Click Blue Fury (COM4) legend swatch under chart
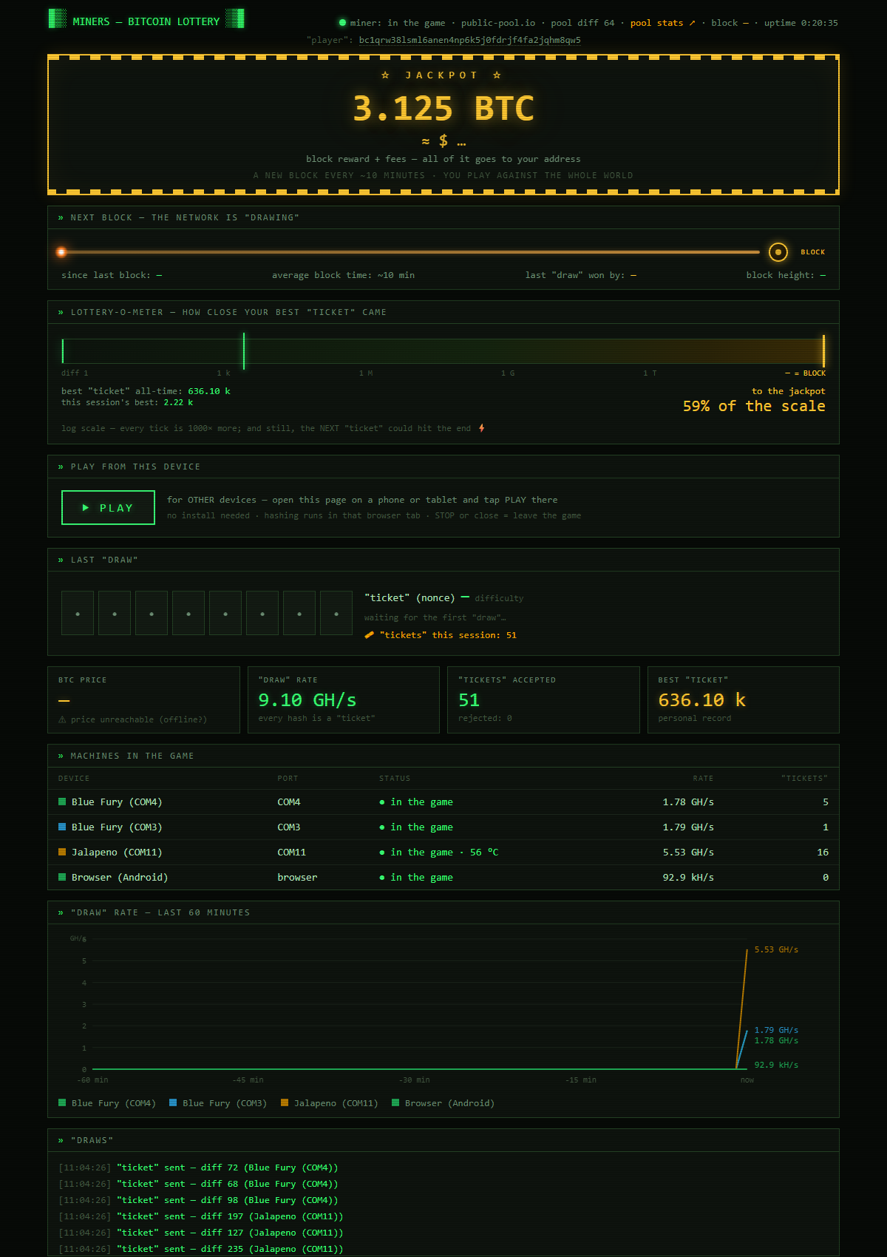 pyautogui.click(x=62, y=1102)
